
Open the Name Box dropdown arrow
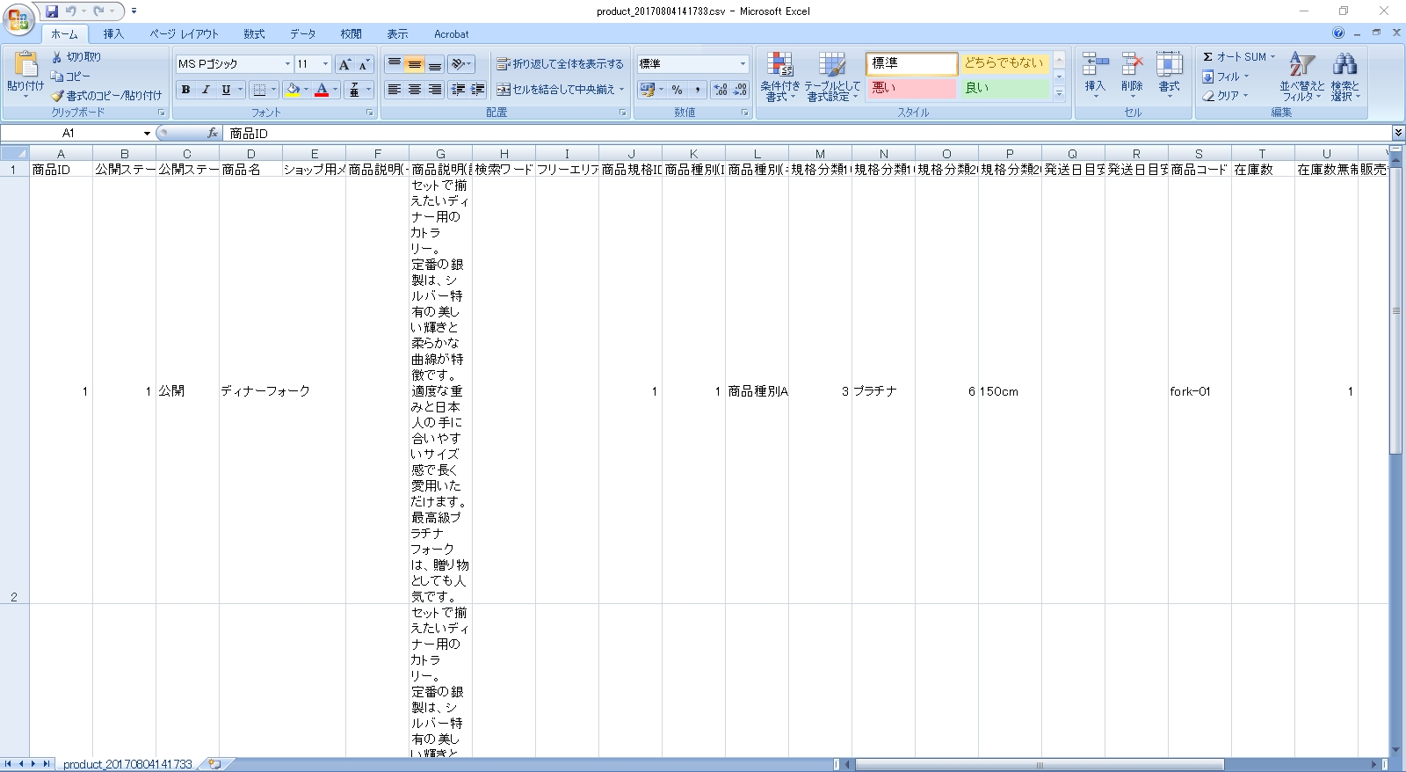(147, 134)
